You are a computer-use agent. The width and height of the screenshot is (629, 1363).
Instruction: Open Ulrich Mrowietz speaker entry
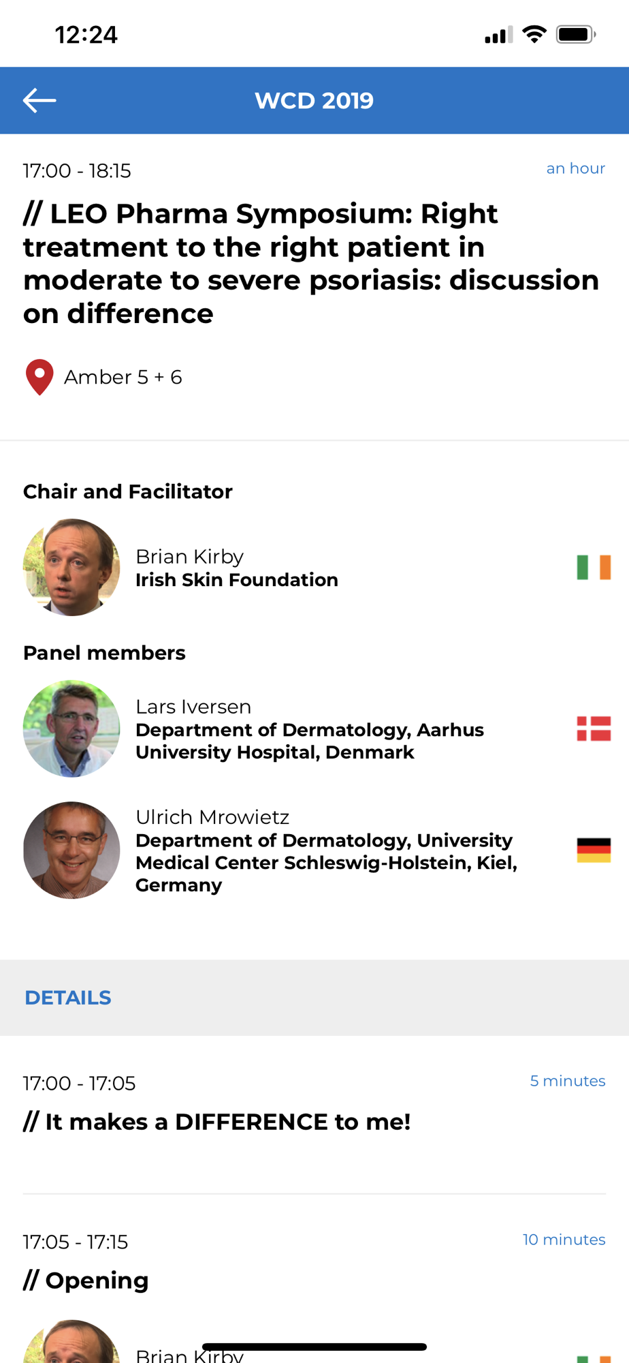click(x=325, y=851)
